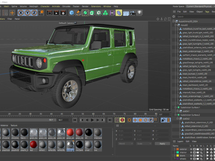Open the viewport Filter menu

(x=10, y=19)
